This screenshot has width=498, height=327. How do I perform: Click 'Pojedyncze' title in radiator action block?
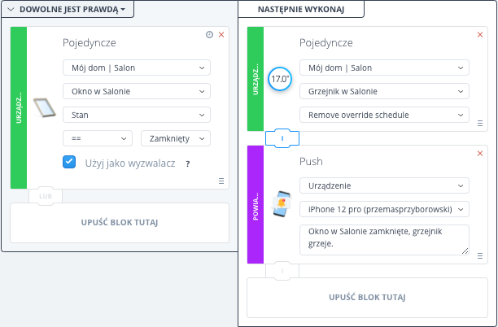pos(325,42)
